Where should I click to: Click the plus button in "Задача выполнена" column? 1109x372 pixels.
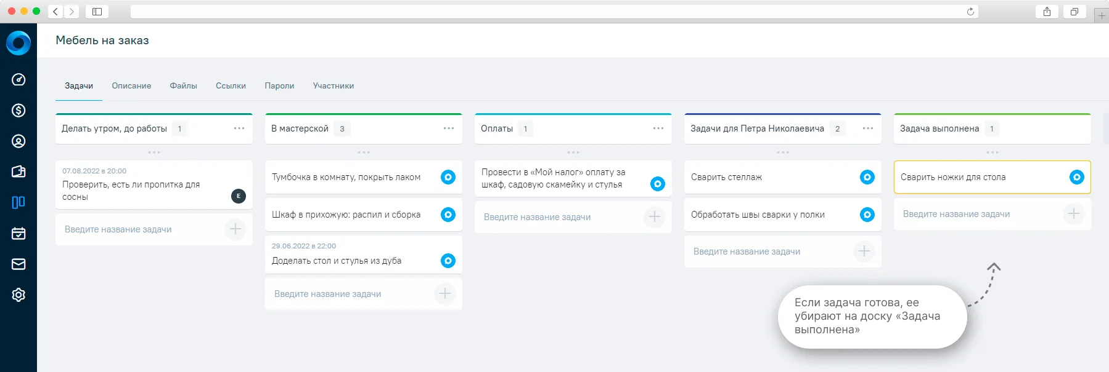point(1074,213)
